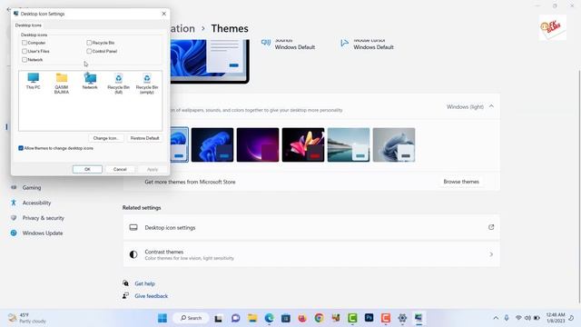
Task: Select the Network icon in icon list
Action: (x=90, y=81)
